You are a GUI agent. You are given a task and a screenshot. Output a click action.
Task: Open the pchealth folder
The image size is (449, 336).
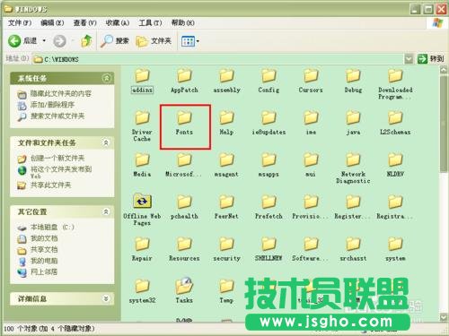(184, 207)
